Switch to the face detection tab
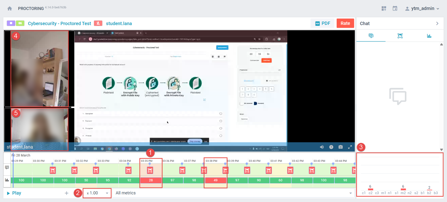The height and width of the screenshot is (202, 447). [400, 36]
